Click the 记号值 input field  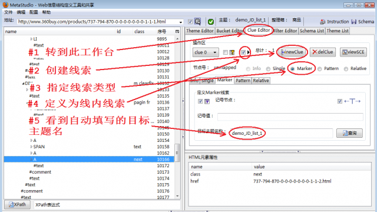(290, 117)
